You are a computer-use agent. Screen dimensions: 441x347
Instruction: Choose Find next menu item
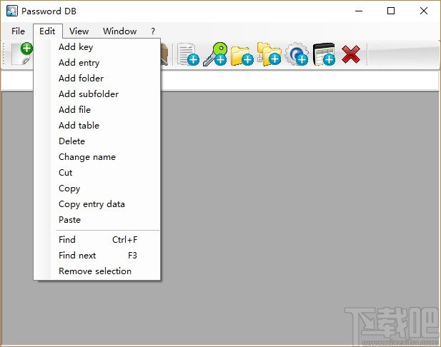tap(97, 256)
